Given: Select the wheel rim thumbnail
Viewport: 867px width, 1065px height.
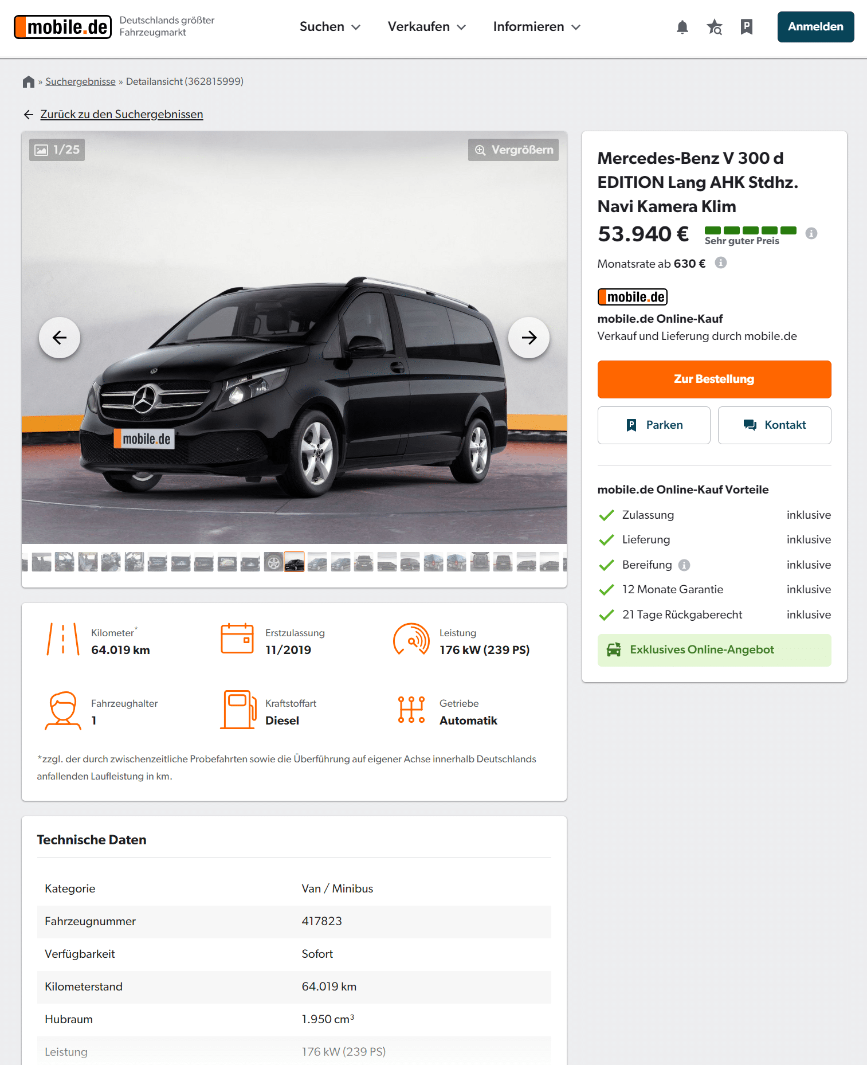Looking at the screenshot, I should (x=274, y=562).
